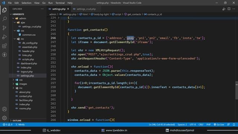238x134 pixels.
Task: Open dashboard.php file
Action: pyautogui.click(x=29, y=63)
